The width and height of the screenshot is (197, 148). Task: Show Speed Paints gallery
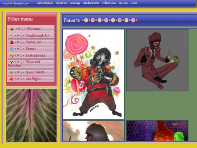point(31,72)
